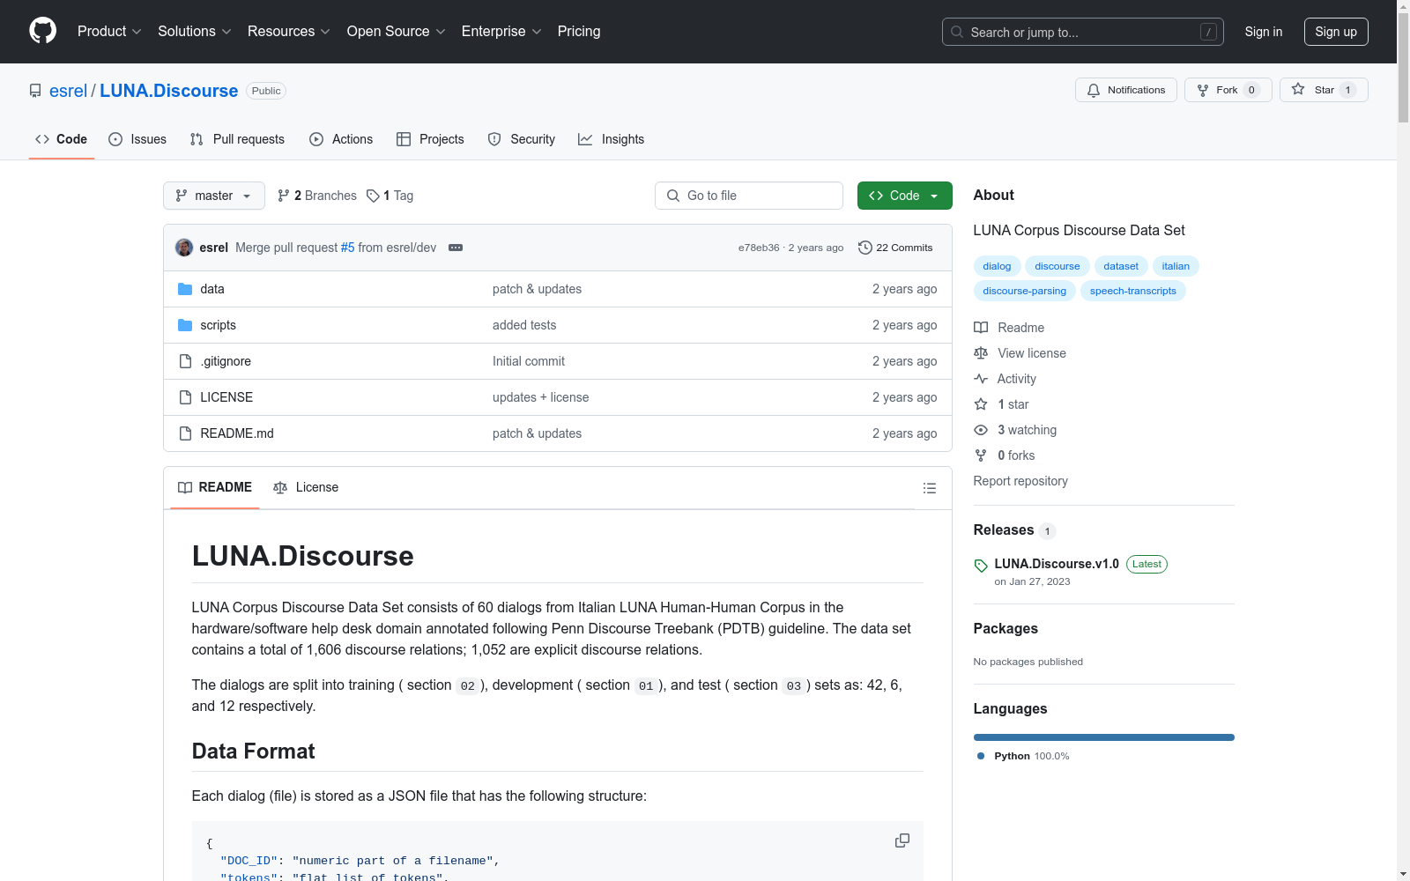Open the scripts folder link
The height and width of the screenshot is (881, 1410).
coord(218,325)
